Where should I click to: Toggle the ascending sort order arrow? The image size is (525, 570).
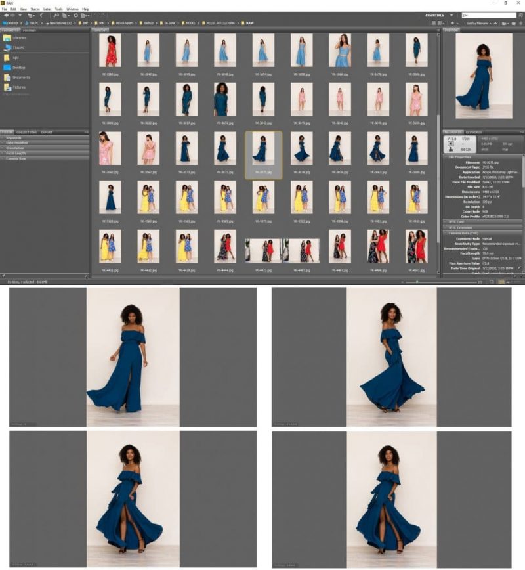point(497,22)
